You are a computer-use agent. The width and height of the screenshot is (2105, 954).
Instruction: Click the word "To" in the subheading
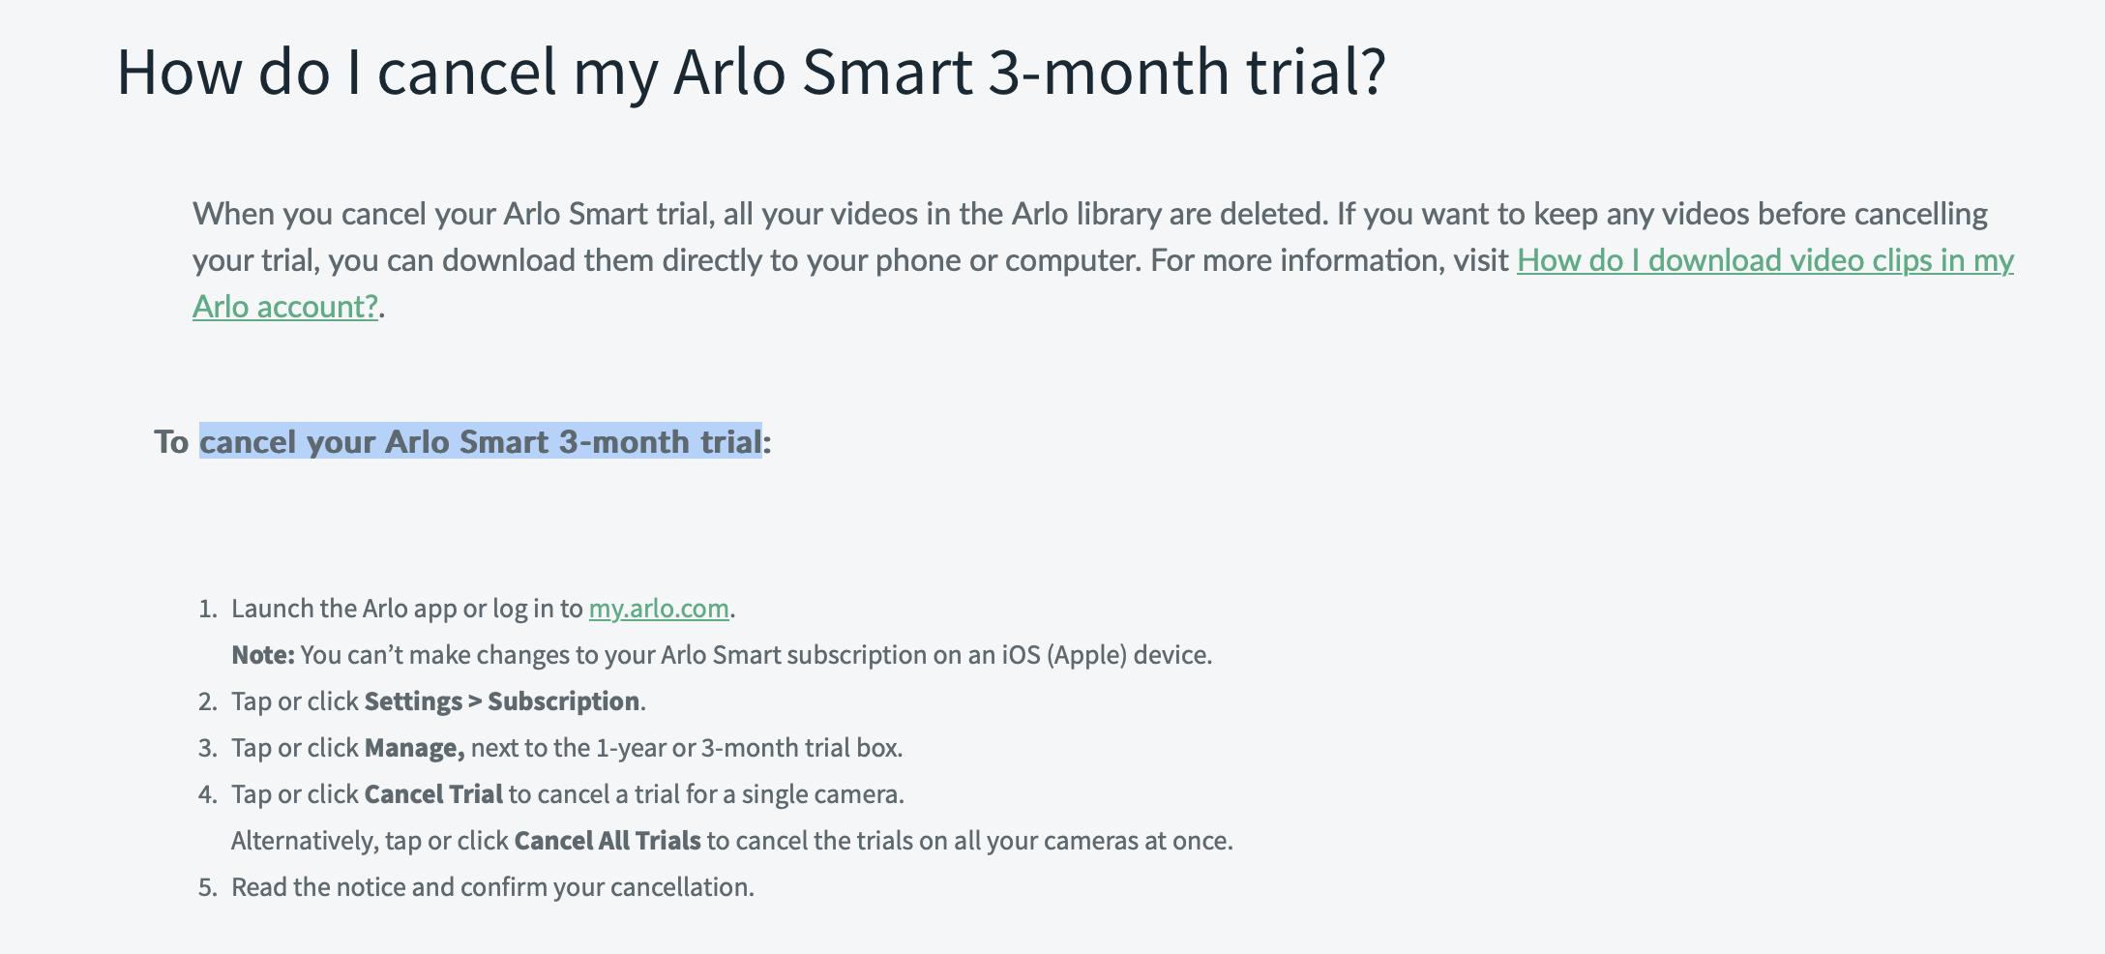[x=171, y=441]
